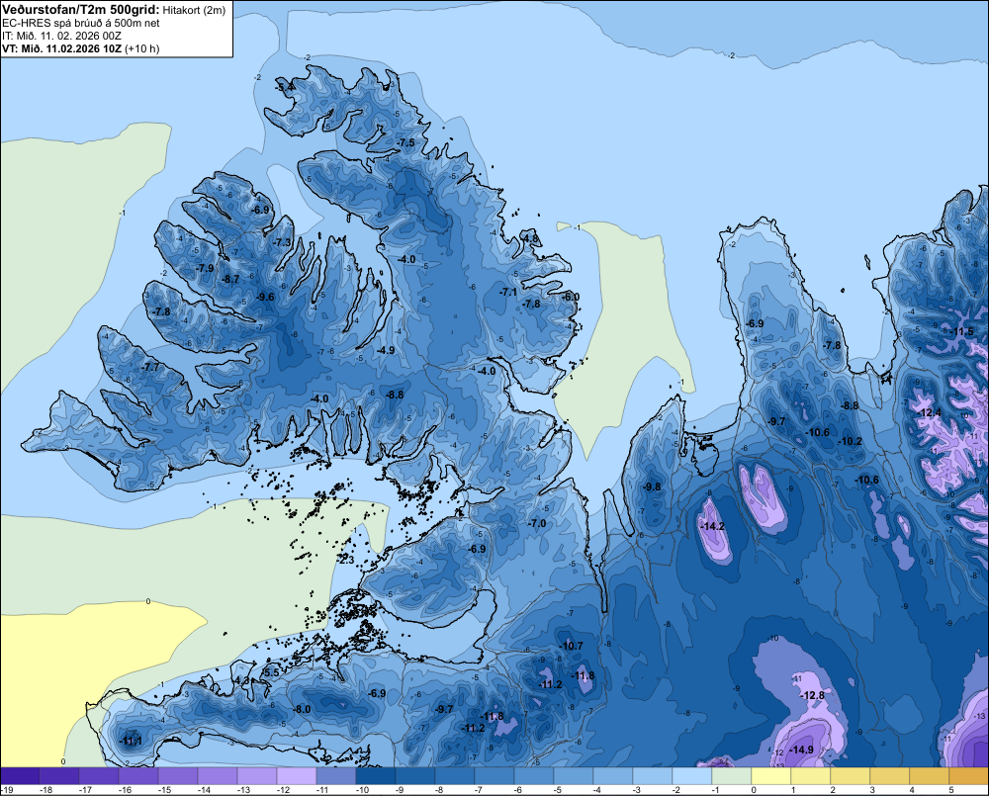Click the Veðurstofan/T2m 500grid title text

click(x=81, y=10)
